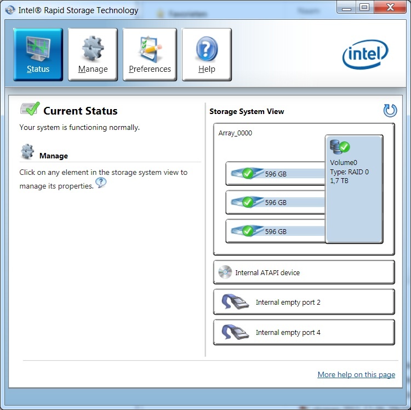
Task: Close the Intel Rapid Storage Technology window
Action: [x=390, y=8]
